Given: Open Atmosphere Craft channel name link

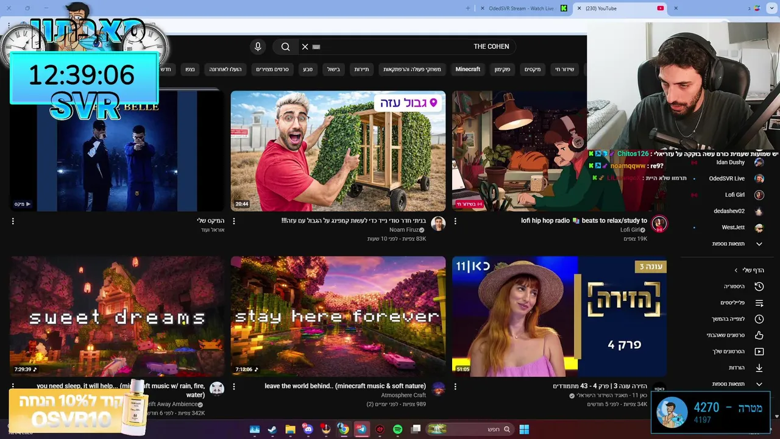Looking at the screenshot, I should click(403, 395).
